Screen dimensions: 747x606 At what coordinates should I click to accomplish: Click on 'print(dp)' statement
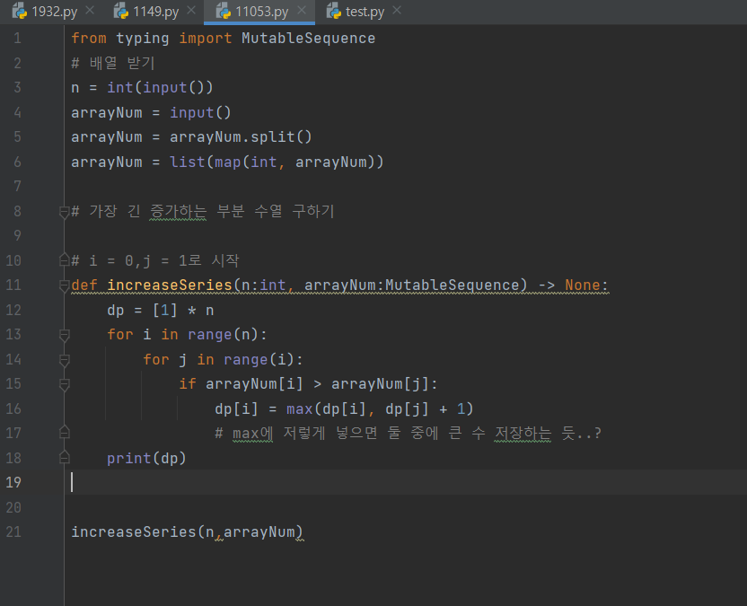tap(146, 458)
